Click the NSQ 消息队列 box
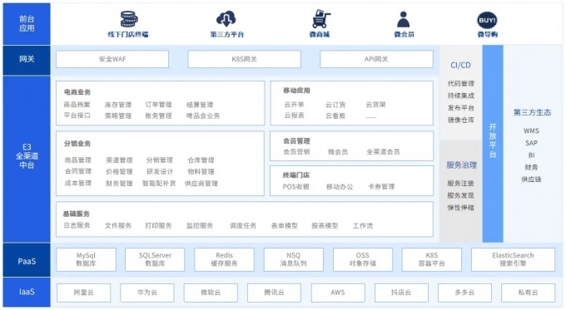 pyautogui.click(x=294, y=259)
